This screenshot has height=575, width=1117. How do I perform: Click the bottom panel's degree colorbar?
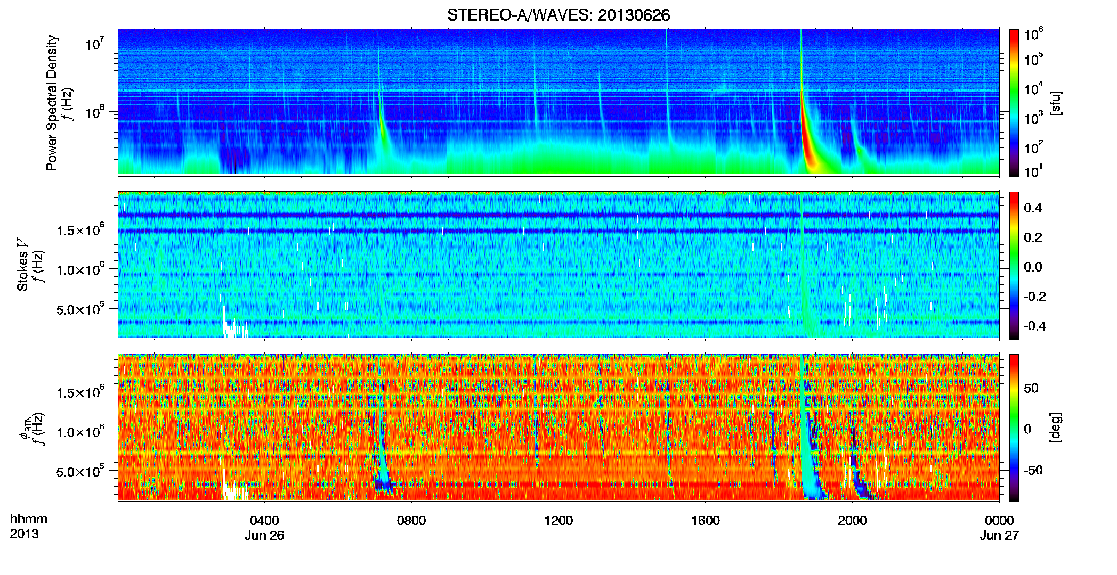pos(1014,428)
